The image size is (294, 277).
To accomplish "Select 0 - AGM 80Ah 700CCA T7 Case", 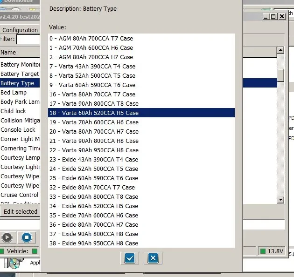I will point(141,38).
